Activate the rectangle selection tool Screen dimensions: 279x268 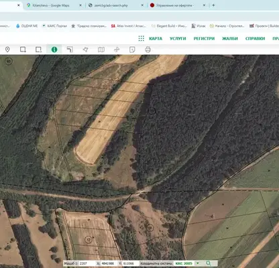coord(23,50)
